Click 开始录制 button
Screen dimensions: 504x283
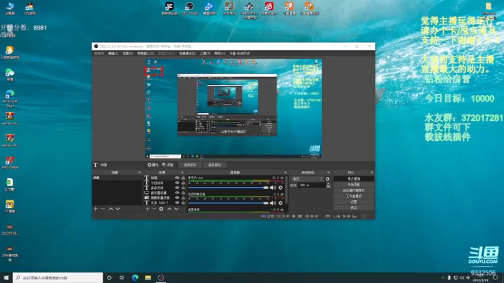(353, 184)
